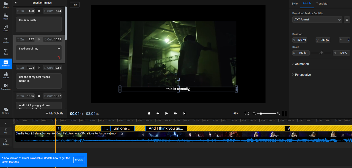Click the UPDATE button
The width and height of the screenshot is (352, 168).
click(79, 160)
